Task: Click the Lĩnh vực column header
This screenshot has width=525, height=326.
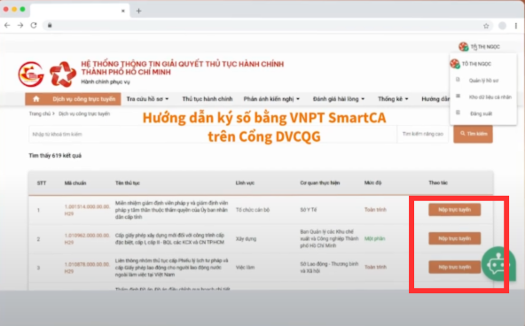Action: (245, 182)
